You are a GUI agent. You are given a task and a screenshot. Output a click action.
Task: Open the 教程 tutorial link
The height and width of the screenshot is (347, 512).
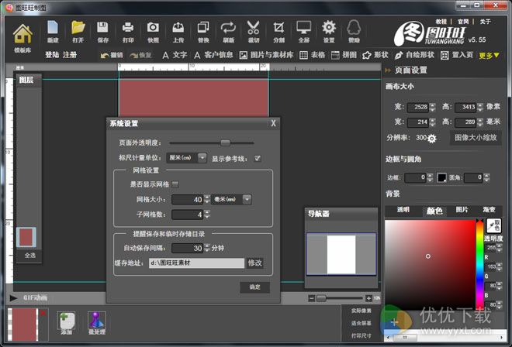[x=441, y=22]
